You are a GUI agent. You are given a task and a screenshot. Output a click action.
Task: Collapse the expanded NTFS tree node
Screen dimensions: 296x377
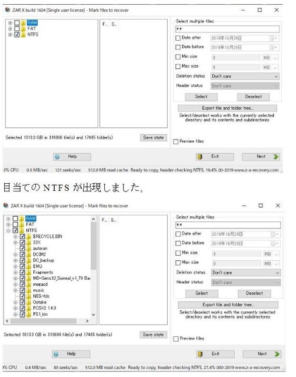pos(8,230)
